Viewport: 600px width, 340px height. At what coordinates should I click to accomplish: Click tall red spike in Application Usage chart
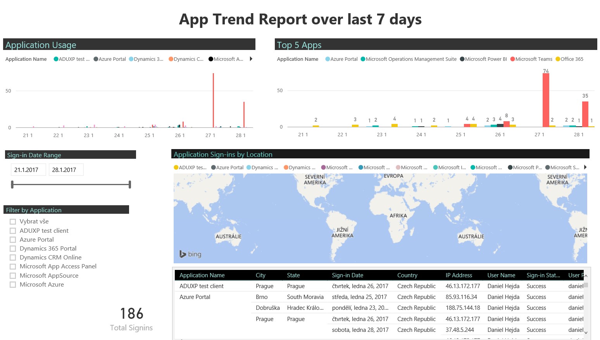213,100
